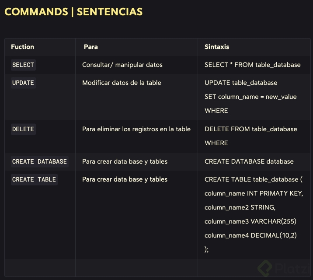Screen dimensions: 313x280
Task: Select the DELETE code tag
Action: click(x=23, y=129)
